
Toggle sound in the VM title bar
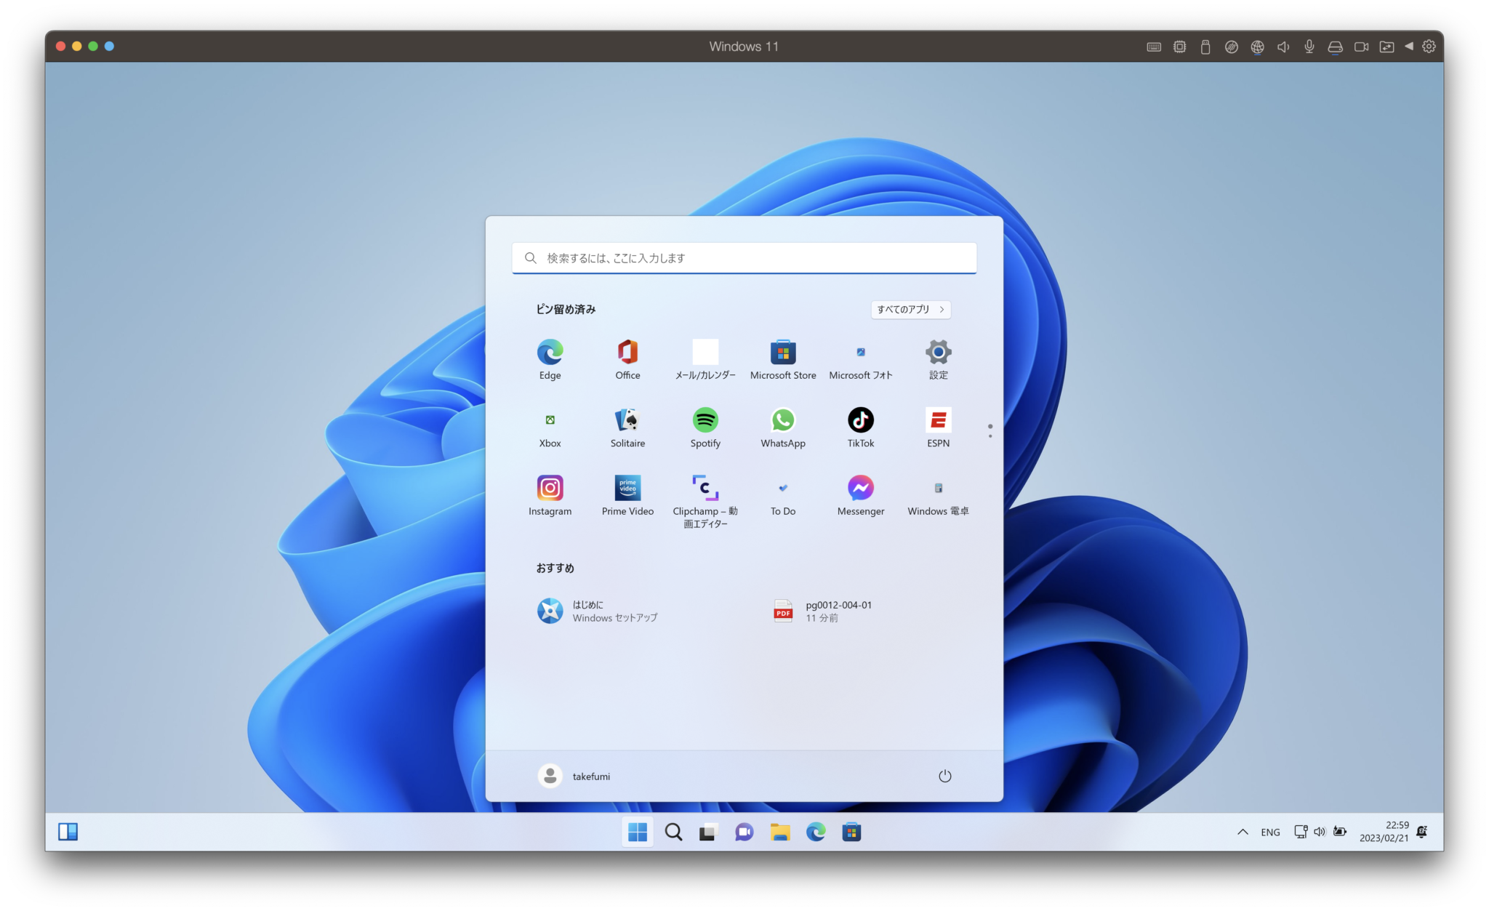pyautogui.click(x=1283, y=46)
